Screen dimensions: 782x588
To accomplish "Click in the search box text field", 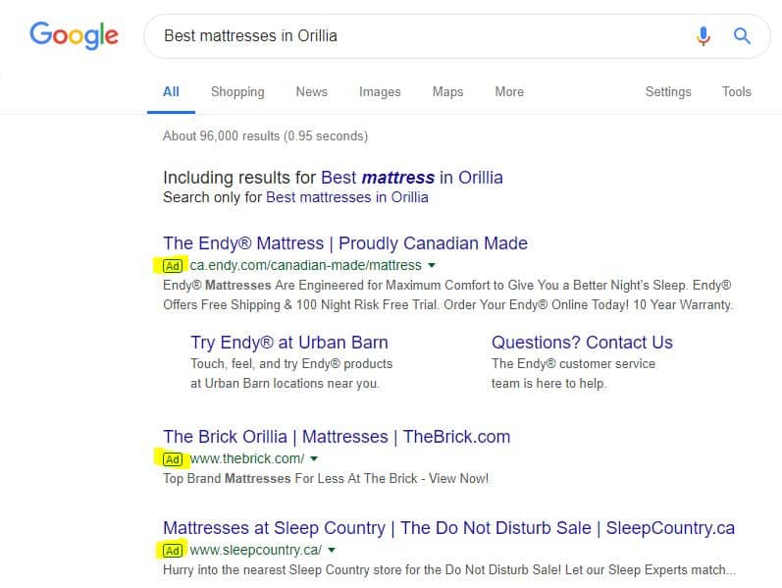I will coord(412,36).
